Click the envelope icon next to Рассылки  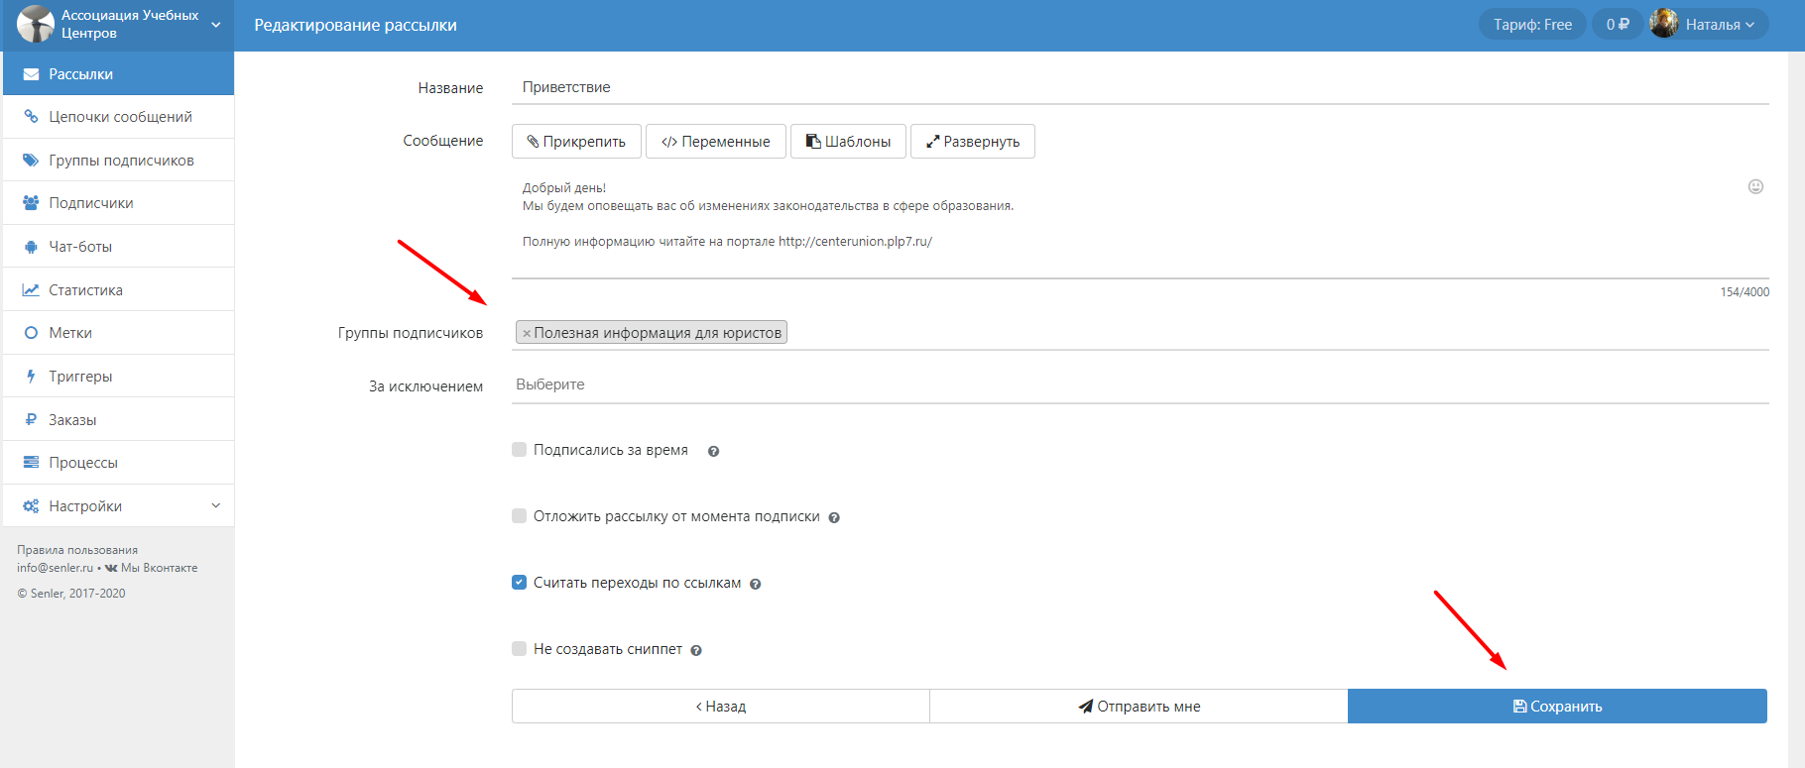pos(31,74)
